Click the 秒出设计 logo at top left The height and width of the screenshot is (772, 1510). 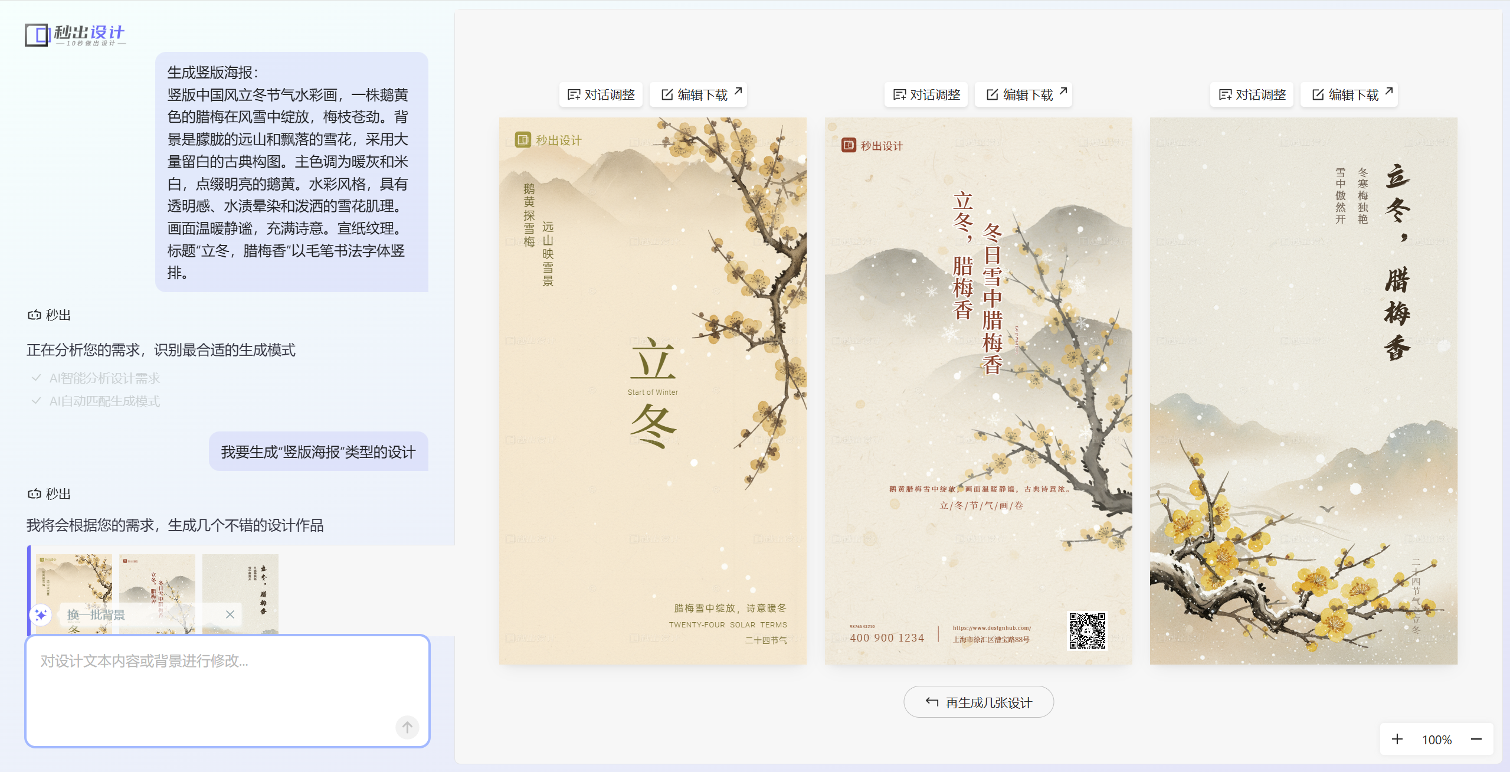tap(75, 35)
